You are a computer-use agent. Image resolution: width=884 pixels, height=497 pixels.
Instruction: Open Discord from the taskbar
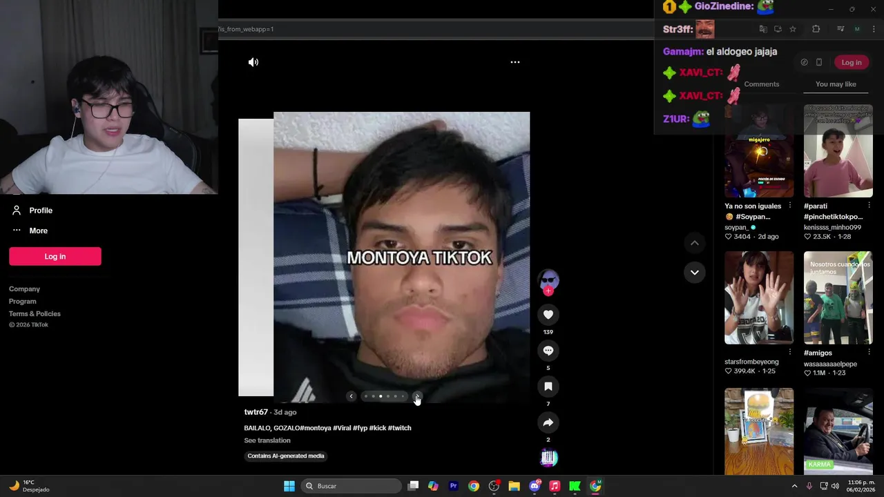535,486
